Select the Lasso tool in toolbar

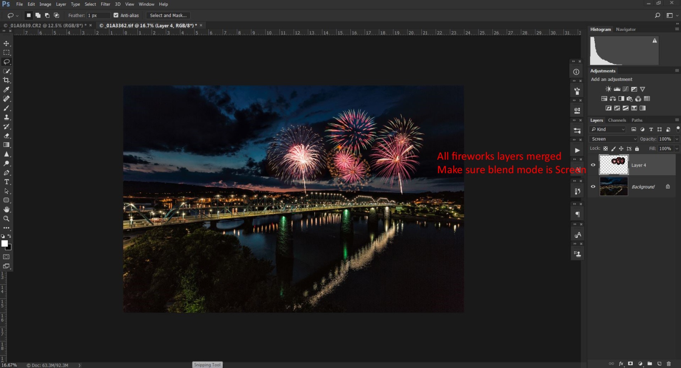(x=6, y=62)
